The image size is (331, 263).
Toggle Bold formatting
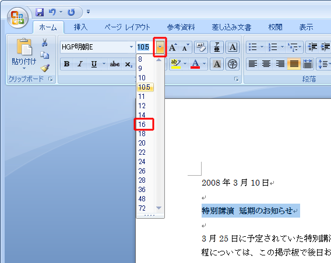pos(66,64)
